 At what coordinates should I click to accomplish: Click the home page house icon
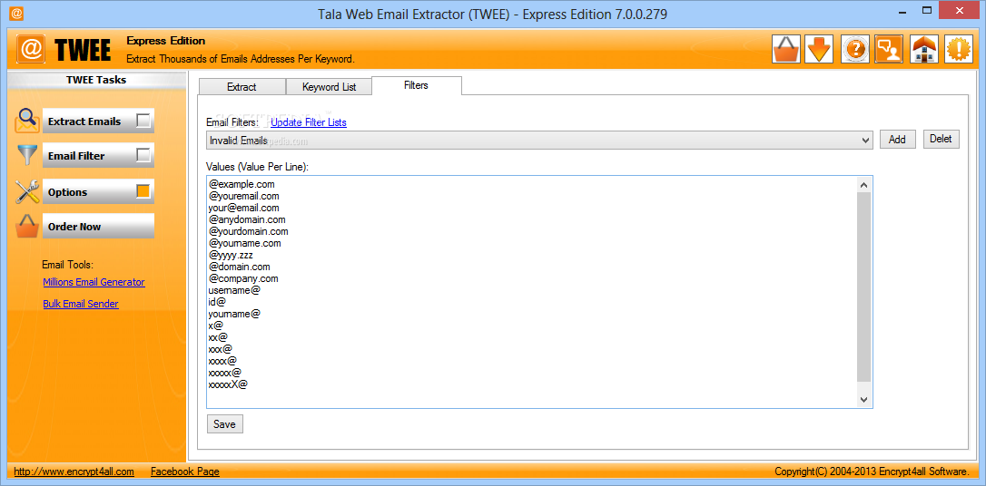point(923,49)
